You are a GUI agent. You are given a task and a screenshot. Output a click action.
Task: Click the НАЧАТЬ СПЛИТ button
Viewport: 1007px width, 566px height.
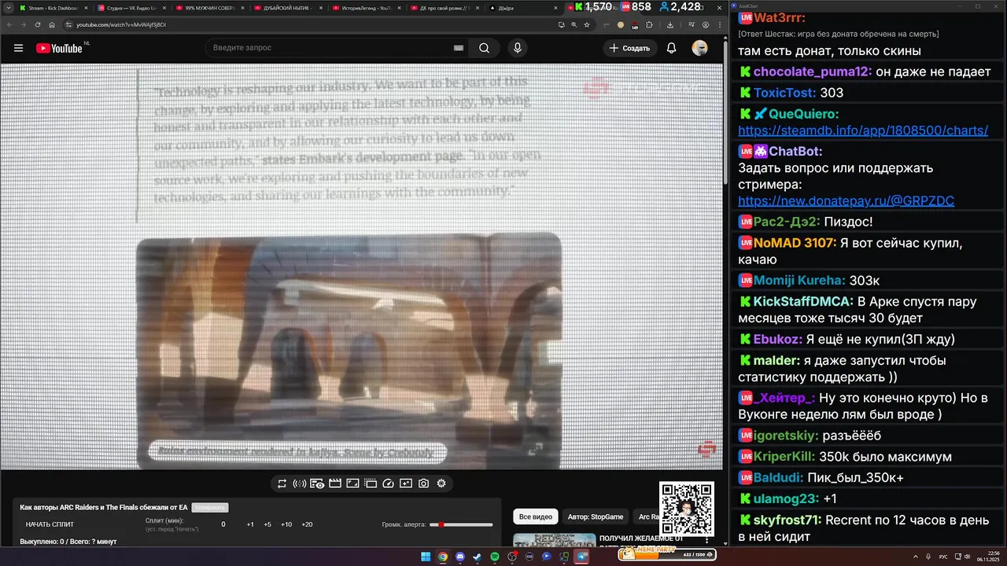pos(50,524)
